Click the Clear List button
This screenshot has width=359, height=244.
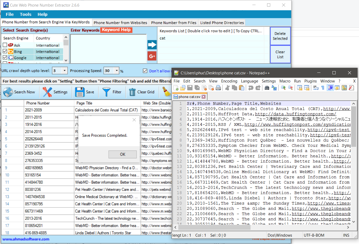pyautogui.click(x=280, y=54)
